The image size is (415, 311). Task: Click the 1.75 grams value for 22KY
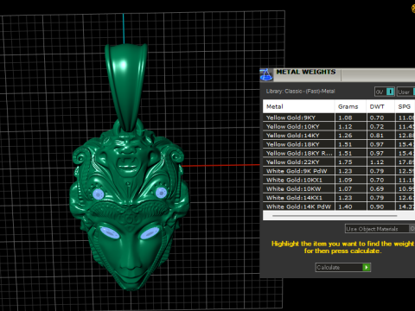pos(345,162)
